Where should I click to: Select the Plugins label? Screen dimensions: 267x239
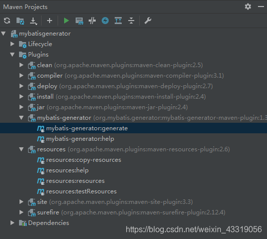click(x=38, y=55)
